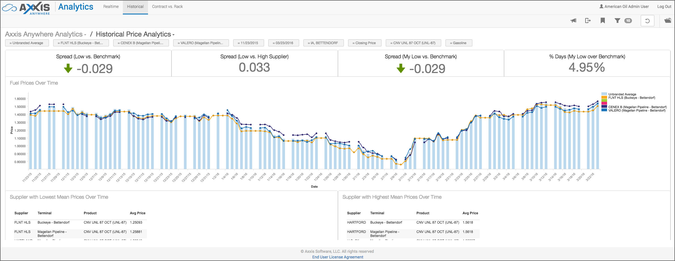Click the Analytics header title
The image size is (675, 261).
76,7
